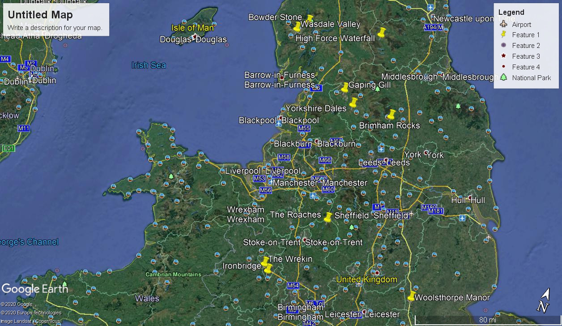Click the Feature 1 pushpin in Legend

point(503,35)
